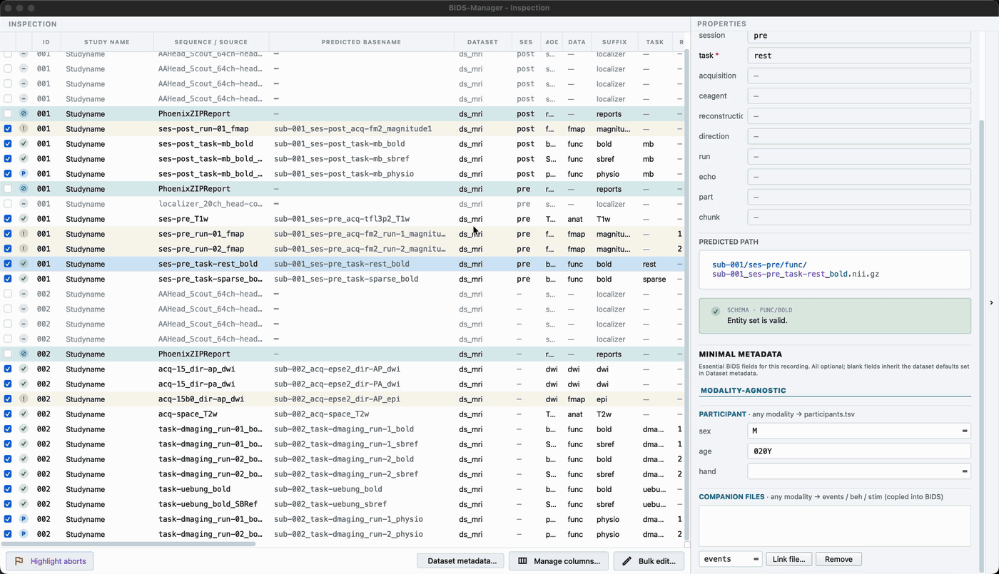Viewport: 999px width, 574px height.
Task: Click the excluded icon on PhoenixZIPReport row with session pre
Action: (24, 189)
